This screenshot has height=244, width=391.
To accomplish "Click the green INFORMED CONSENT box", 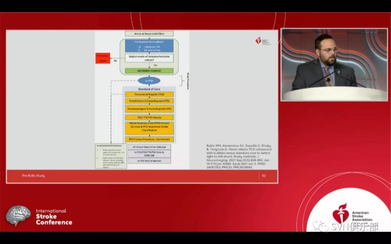I will 149,71.
